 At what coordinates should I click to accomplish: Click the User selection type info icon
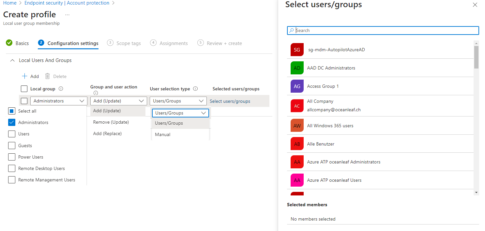195,89
